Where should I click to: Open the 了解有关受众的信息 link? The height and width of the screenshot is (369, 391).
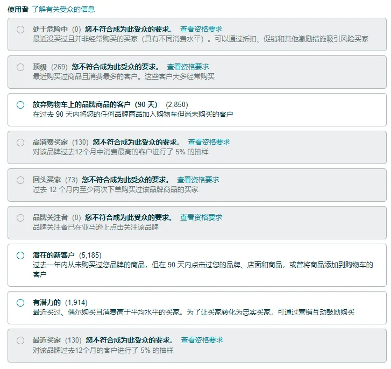coord(63,10)
